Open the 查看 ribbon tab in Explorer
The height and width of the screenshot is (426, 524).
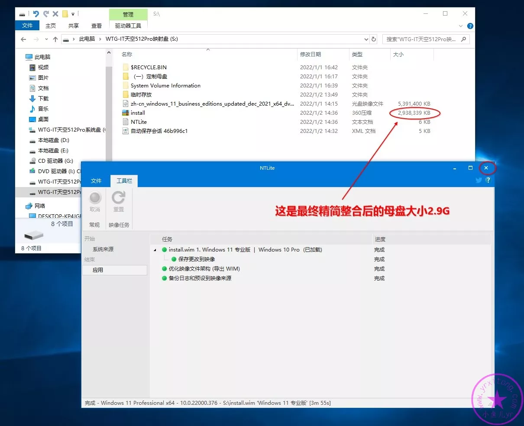click(x=96, y=26)
